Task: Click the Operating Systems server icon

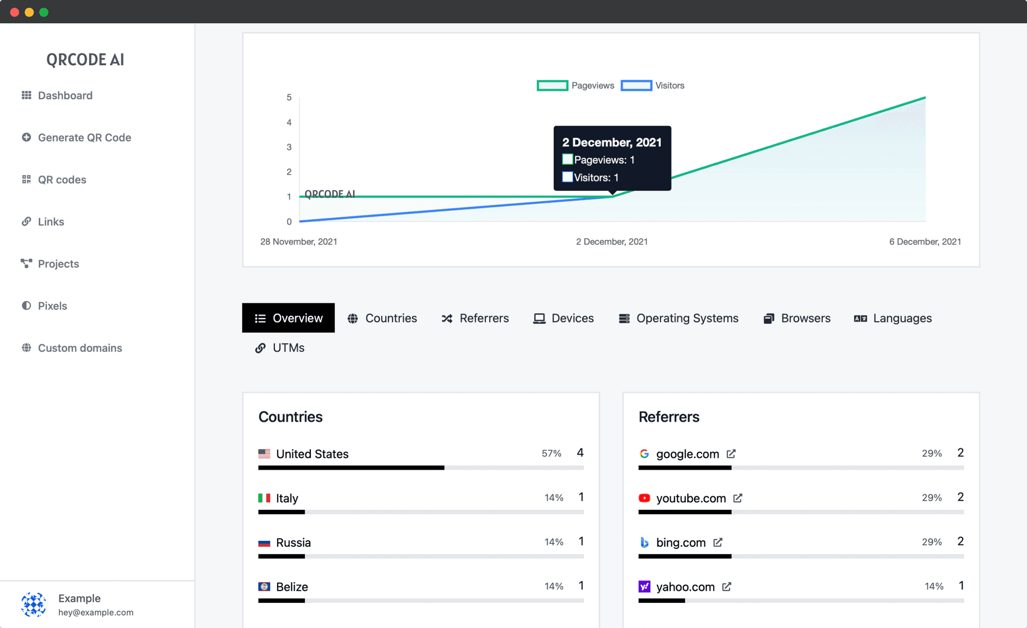Action: (624, 319)
